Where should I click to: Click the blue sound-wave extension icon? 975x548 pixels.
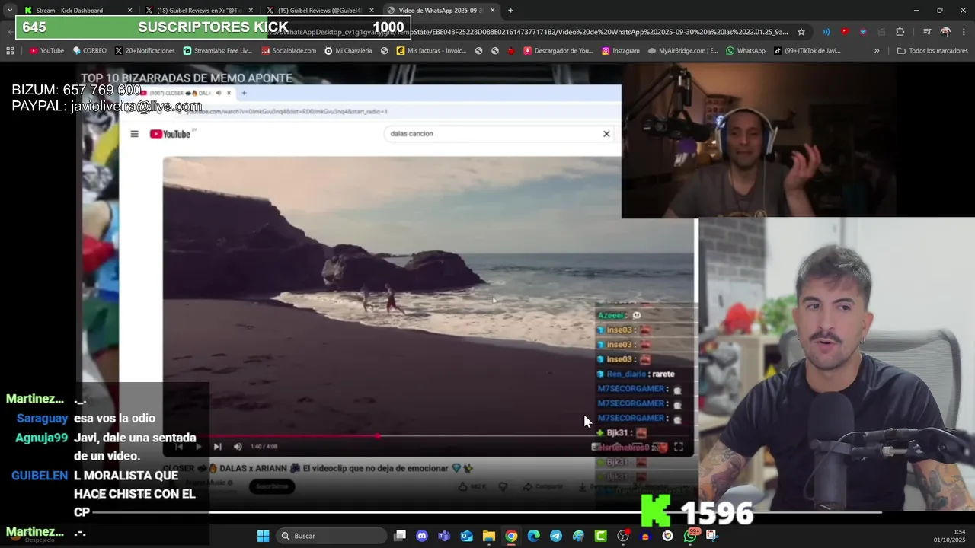tap(826, 32)
